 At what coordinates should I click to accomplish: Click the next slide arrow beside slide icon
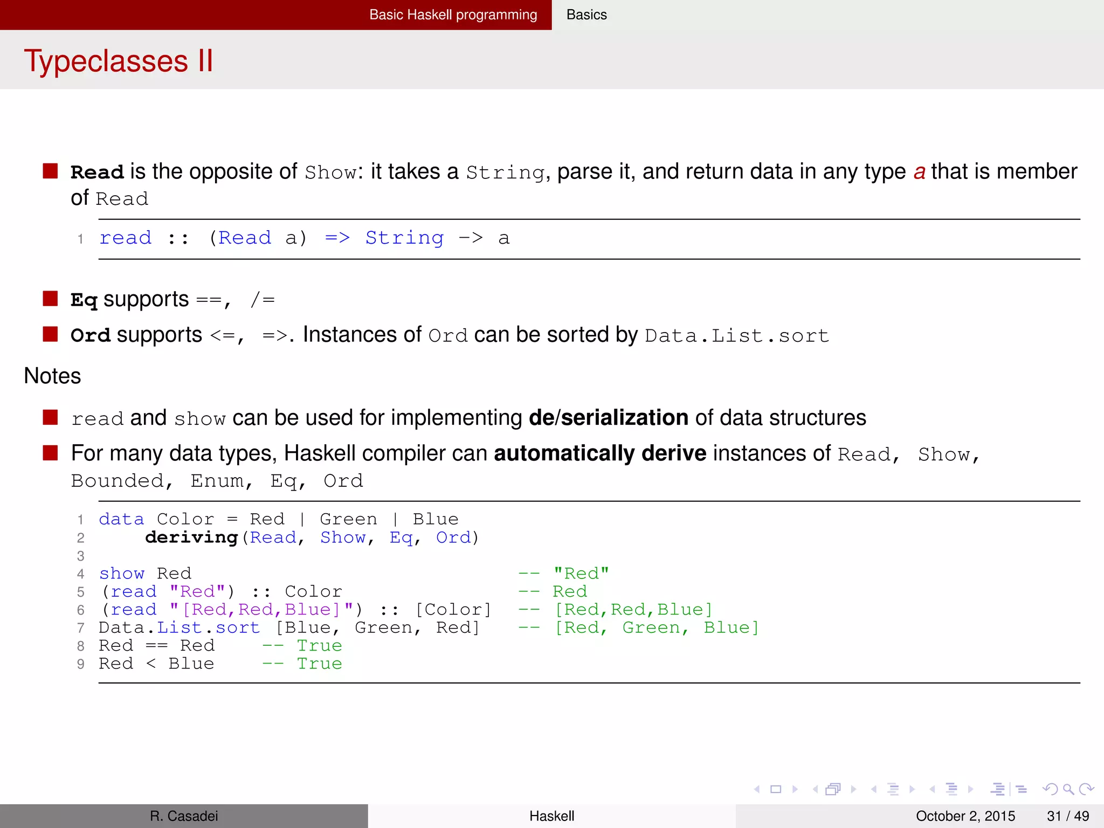795,789
